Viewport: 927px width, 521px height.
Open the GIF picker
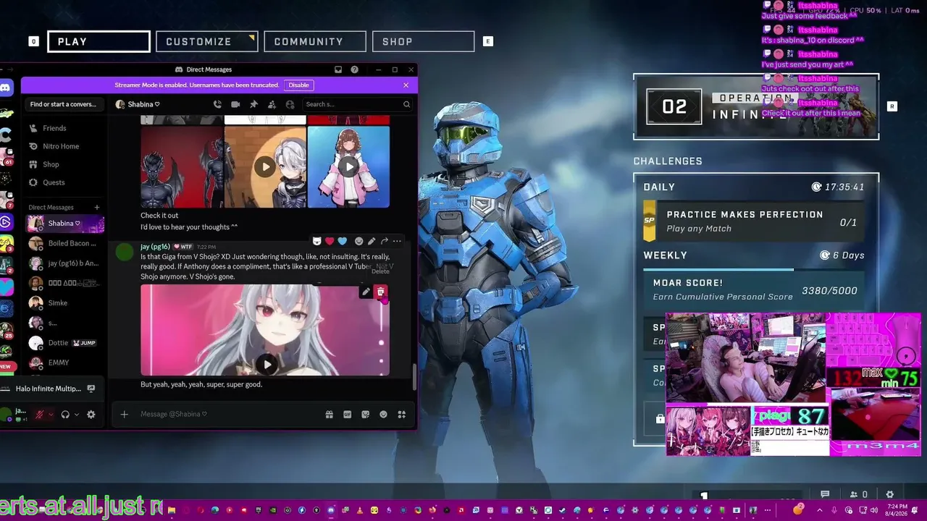coord(347,415)
